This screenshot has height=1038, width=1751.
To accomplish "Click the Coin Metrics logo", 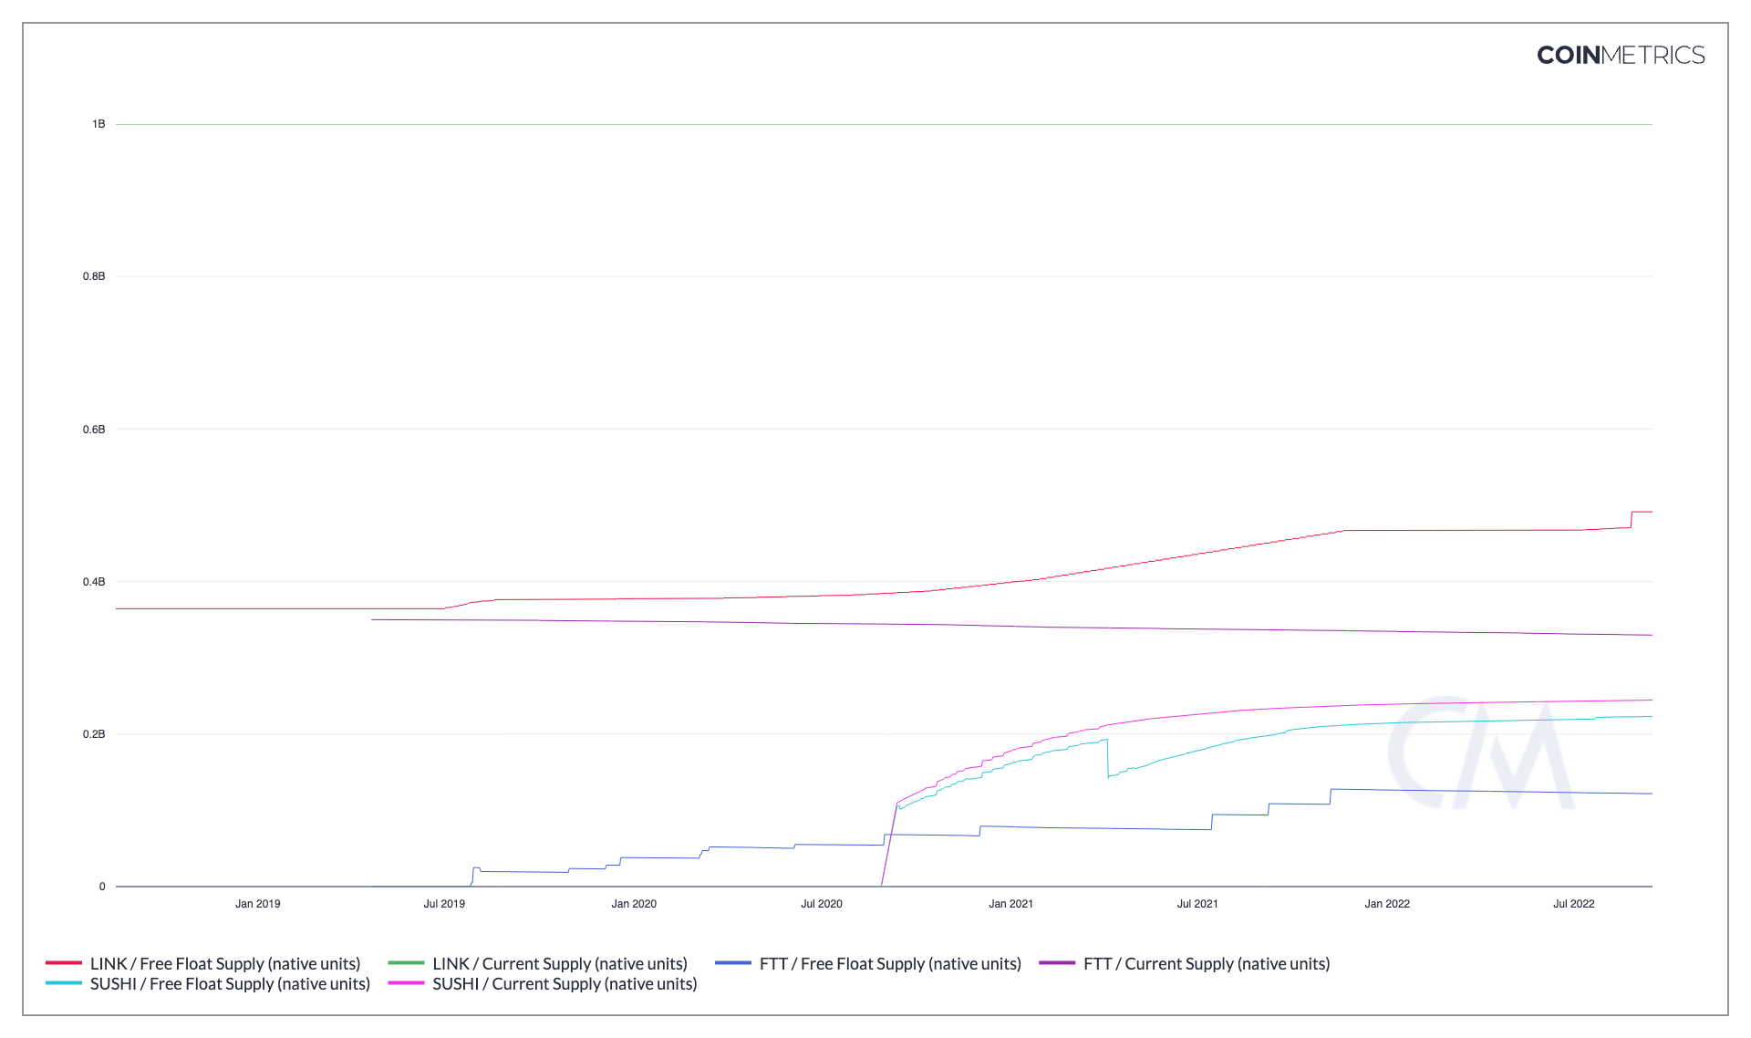I will click(x=1620, y=56).
